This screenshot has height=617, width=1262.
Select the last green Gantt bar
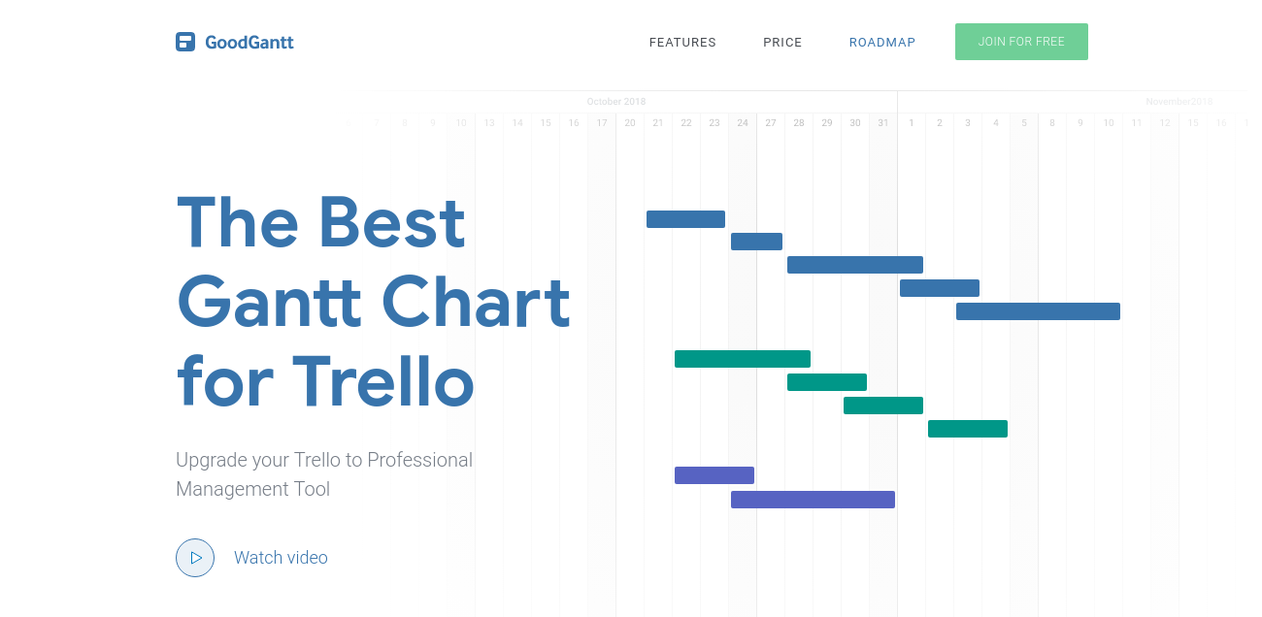coord(968,429)
